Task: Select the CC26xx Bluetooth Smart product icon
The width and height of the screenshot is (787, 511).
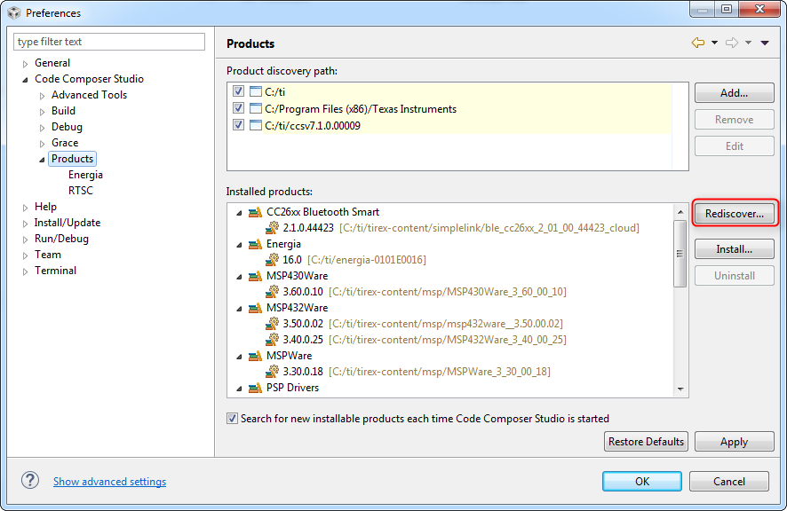Action: (x=255, y=212)
